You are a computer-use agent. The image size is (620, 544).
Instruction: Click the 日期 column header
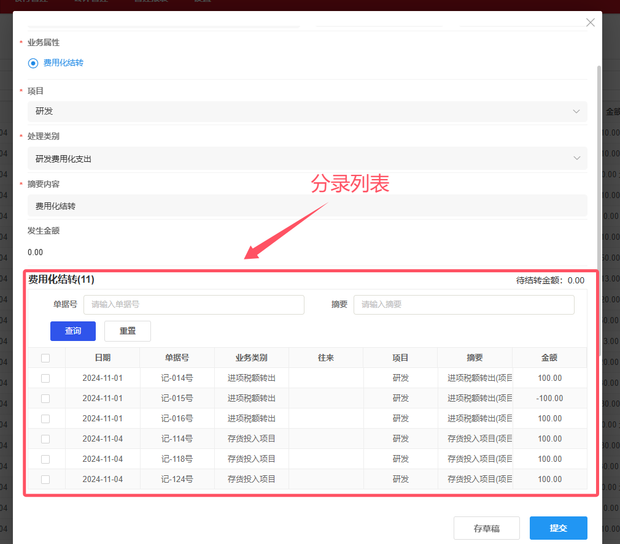[103, 358]
